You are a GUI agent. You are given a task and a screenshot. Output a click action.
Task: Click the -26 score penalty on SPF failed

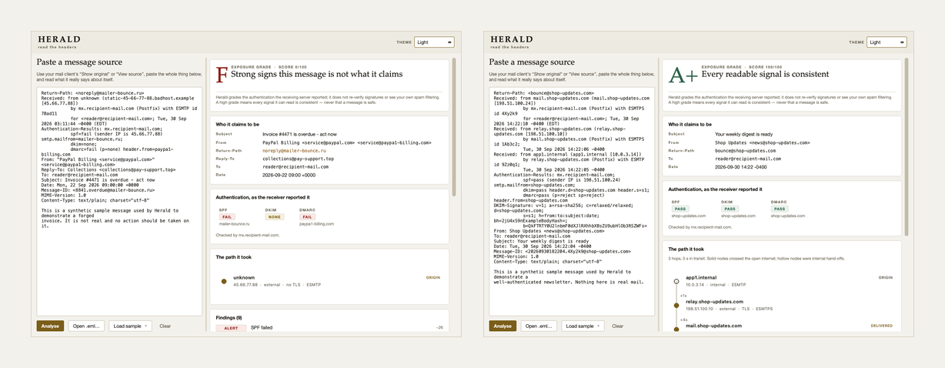(439, 328)
